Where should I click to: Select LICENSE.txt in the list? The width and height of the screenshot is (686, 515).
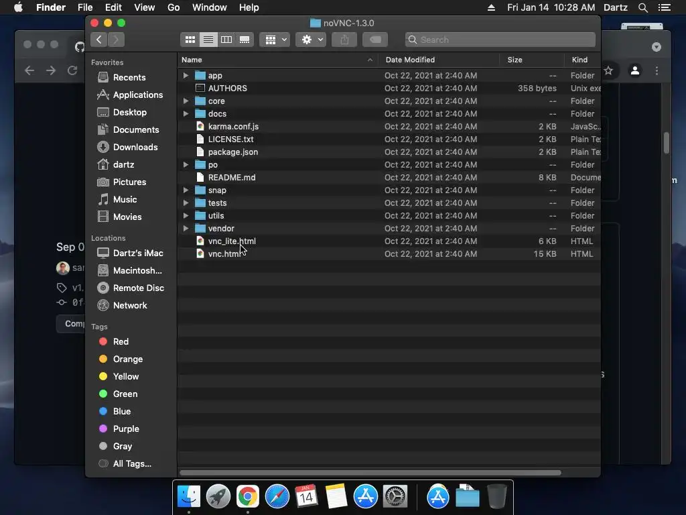(x=389, y=139)
